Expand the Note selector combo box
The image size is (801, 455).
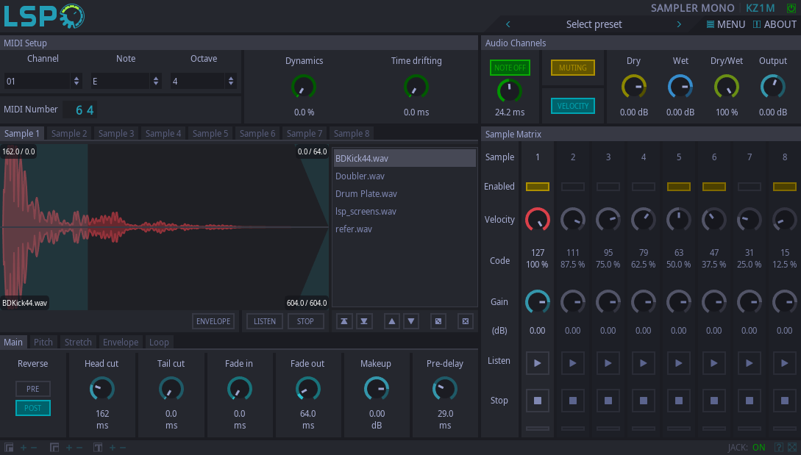[126, 82]
